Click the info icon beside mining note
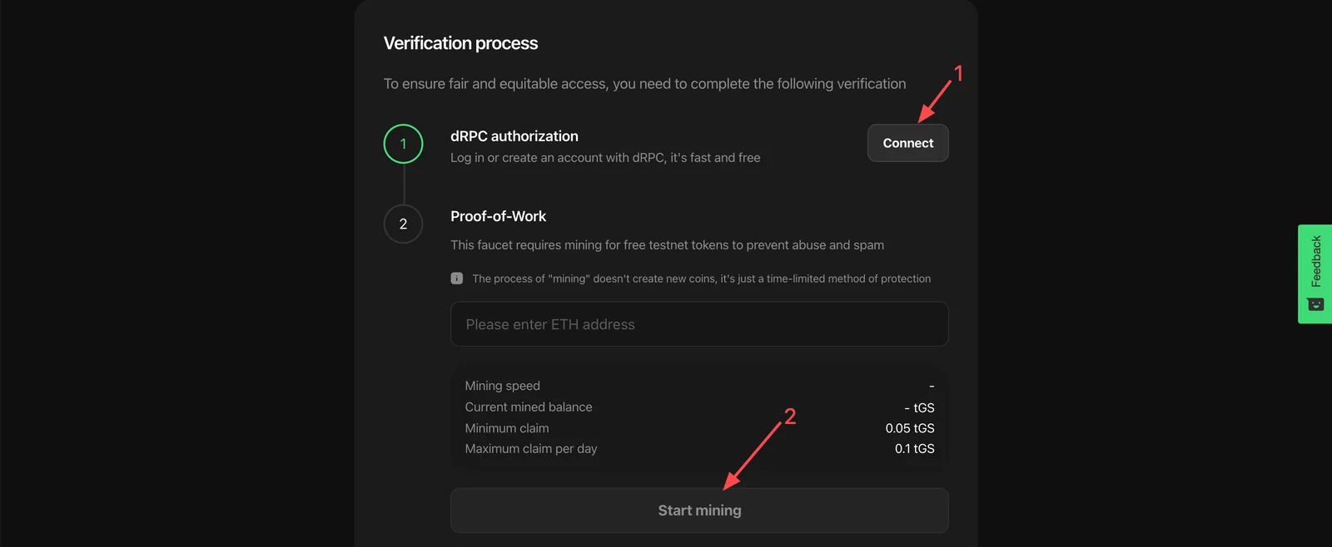 pos(457,278)
